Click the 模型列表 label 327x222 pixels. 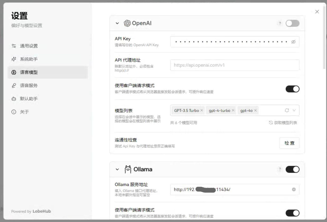[124, 111]
